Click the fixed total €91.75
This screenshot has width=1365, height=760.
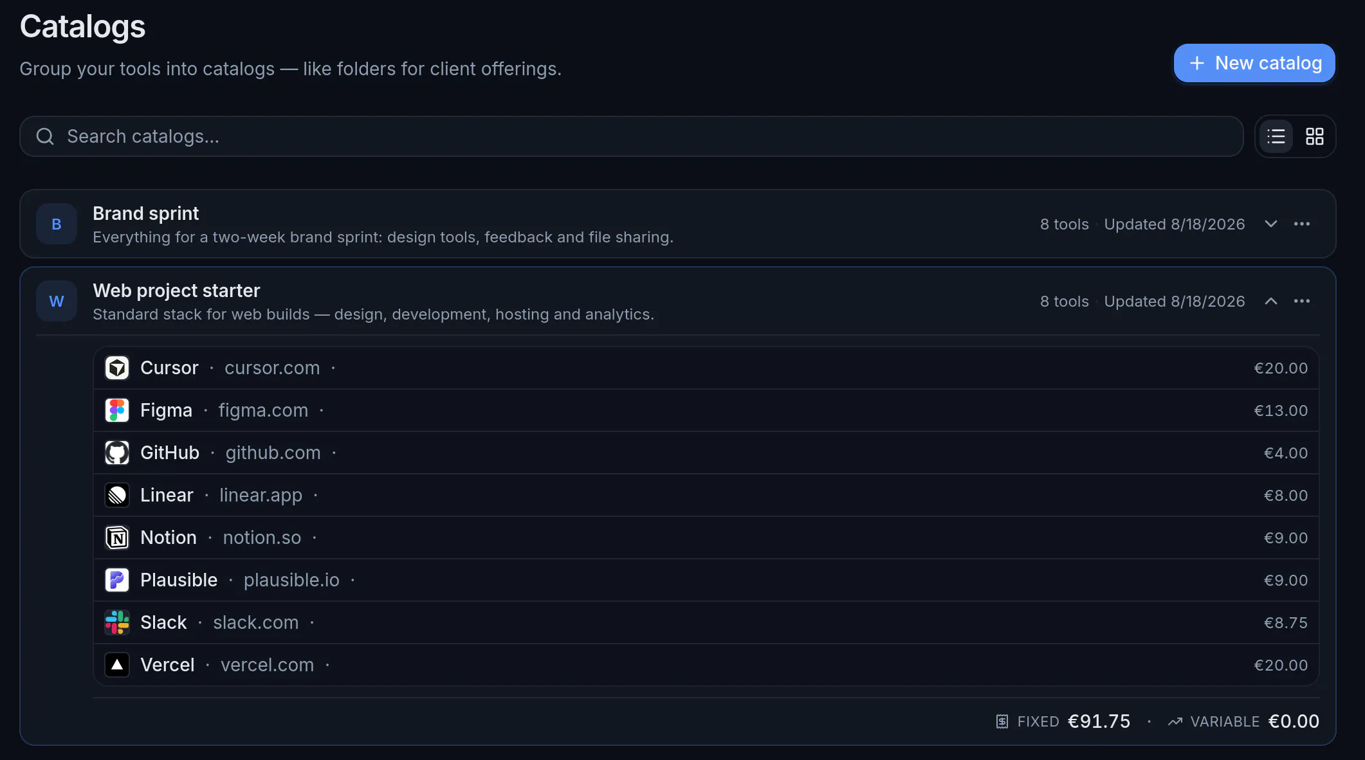(1099, 721)
